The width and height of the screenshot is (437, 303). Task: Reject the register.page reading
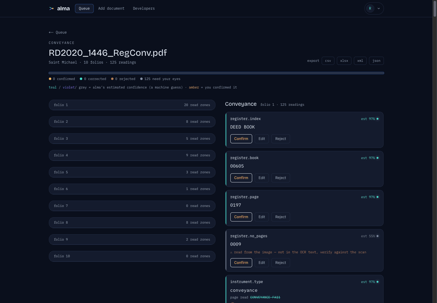point(281,217)
